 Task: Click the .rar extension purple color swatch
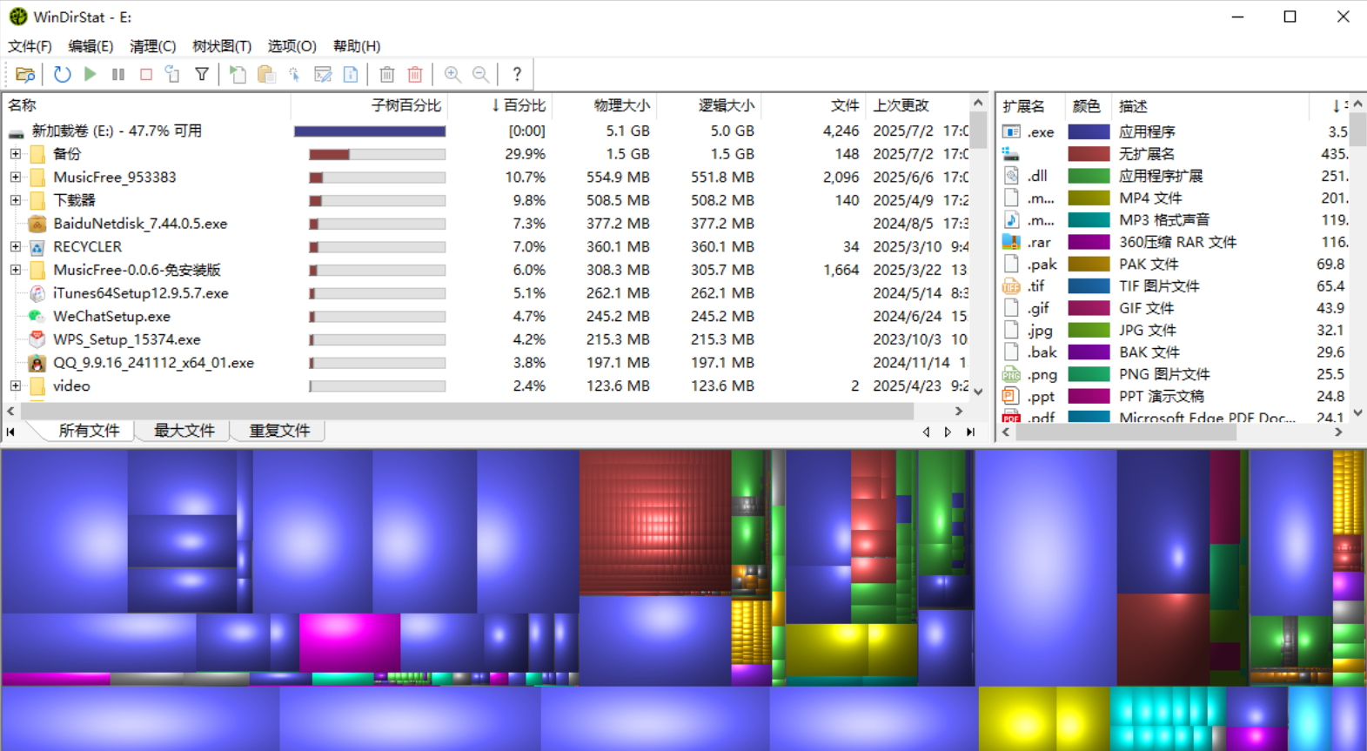(x=1089, y=242)
